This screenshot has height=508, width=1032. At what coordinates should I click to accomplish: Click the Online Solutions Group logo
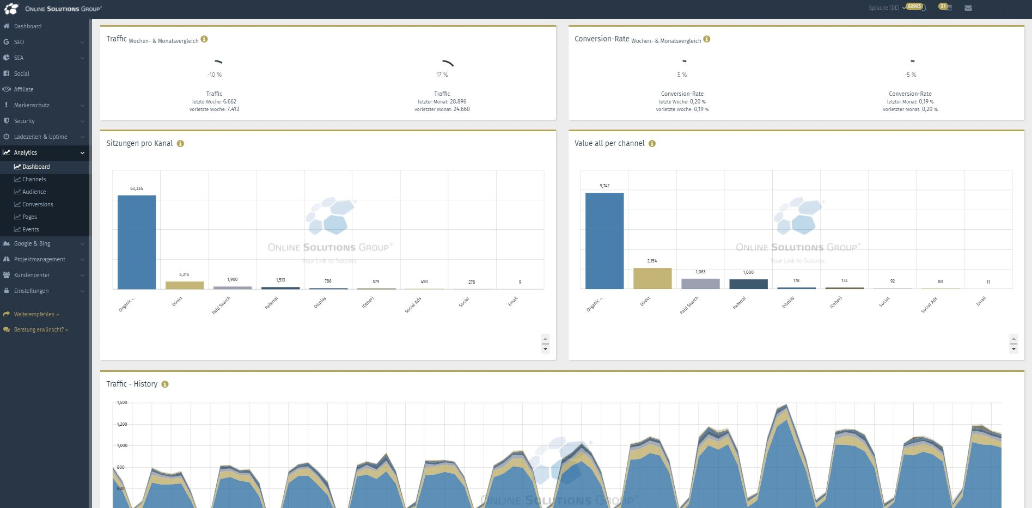(x=53, y=9)
